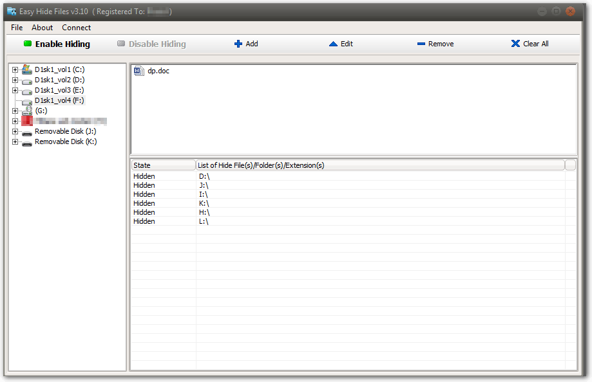Open the dropdown at the list header's right edge
This screenshot has width=592, height=382.
(x=569, y=165)
